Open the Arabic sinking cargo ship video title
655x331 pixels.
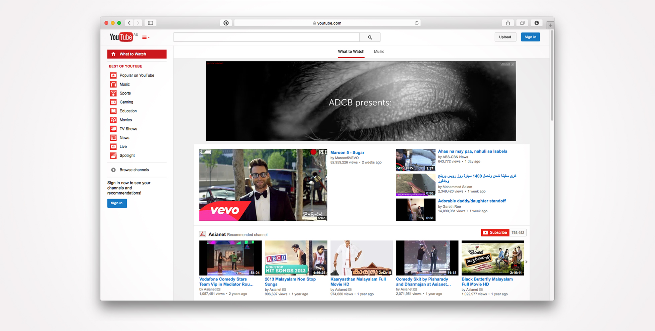477,178
